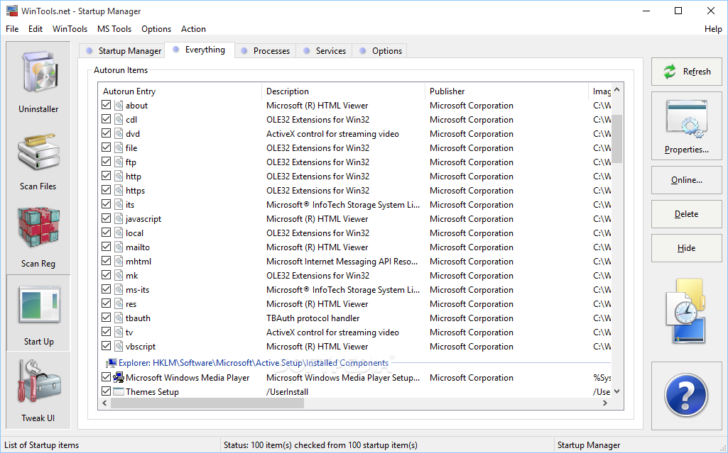Image resolution: width=728 pixels, height=453 pixels.
Task: Open the Help menu
Action: 713,29
